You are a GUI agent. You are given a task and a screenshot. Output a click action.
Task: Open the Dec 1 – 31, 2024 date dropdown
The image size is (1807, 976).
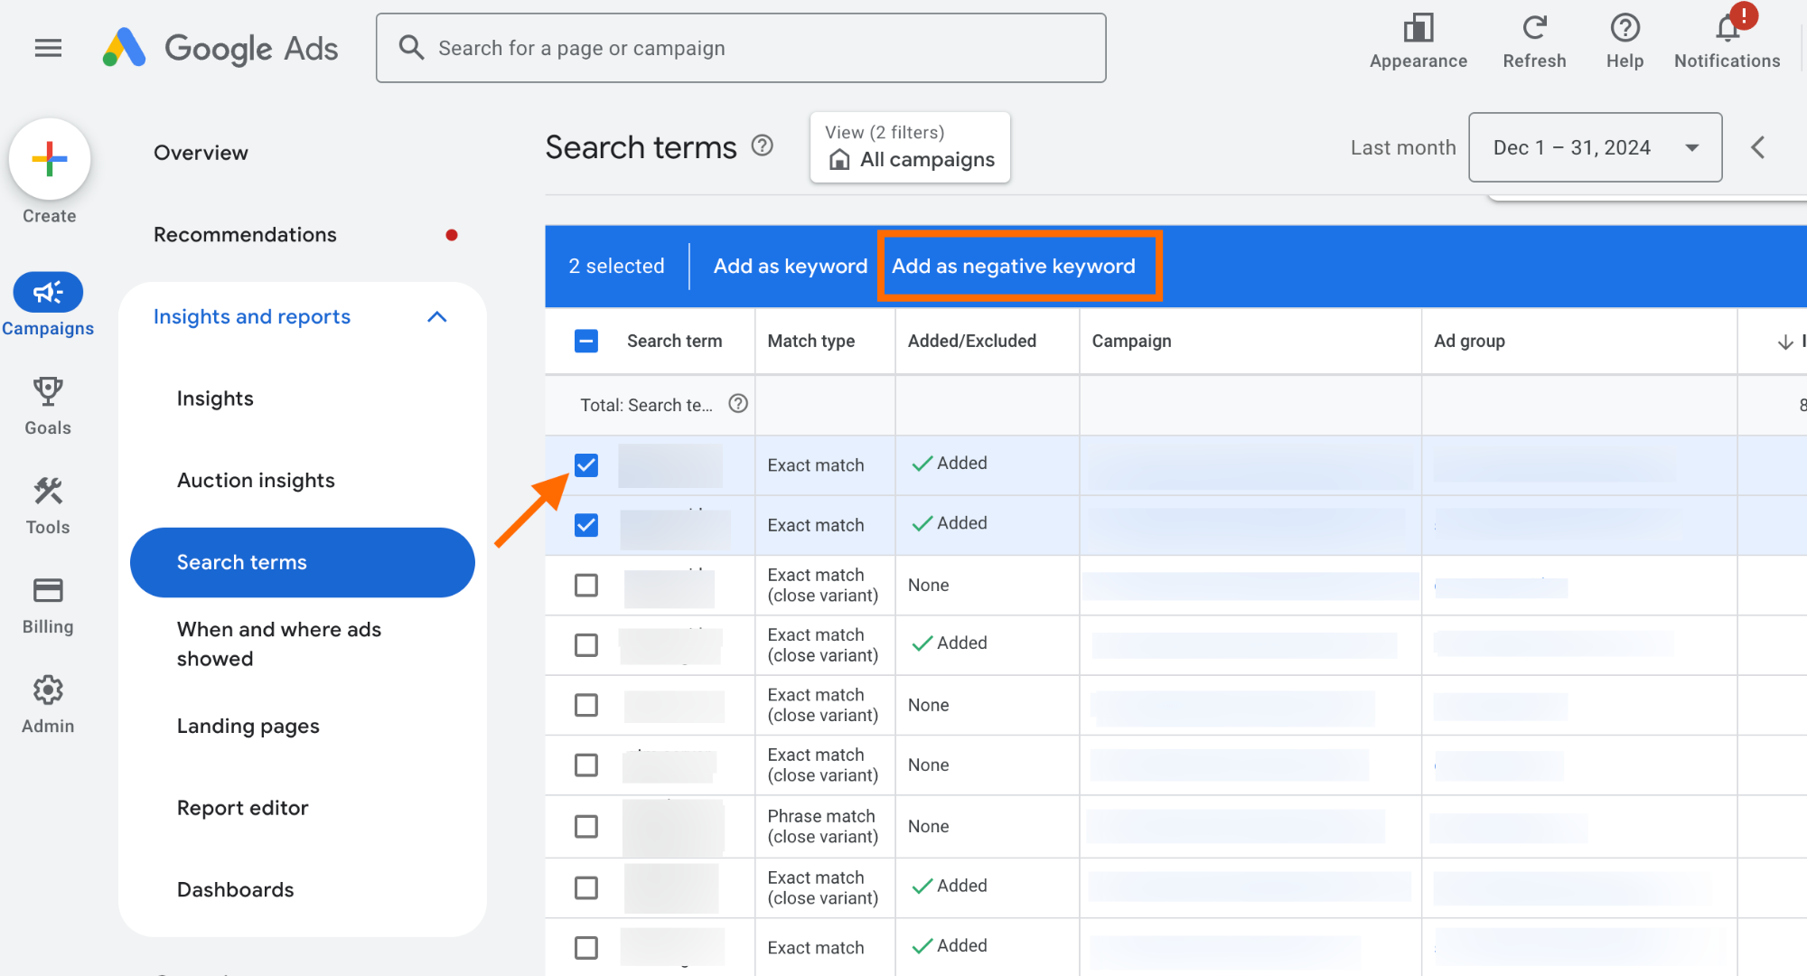pos(1595,147)
